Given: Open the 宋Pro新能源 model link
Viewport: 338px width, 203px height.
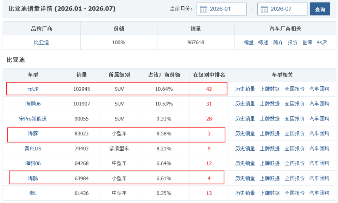Looking at the screenshot, I should pos(33,119).
